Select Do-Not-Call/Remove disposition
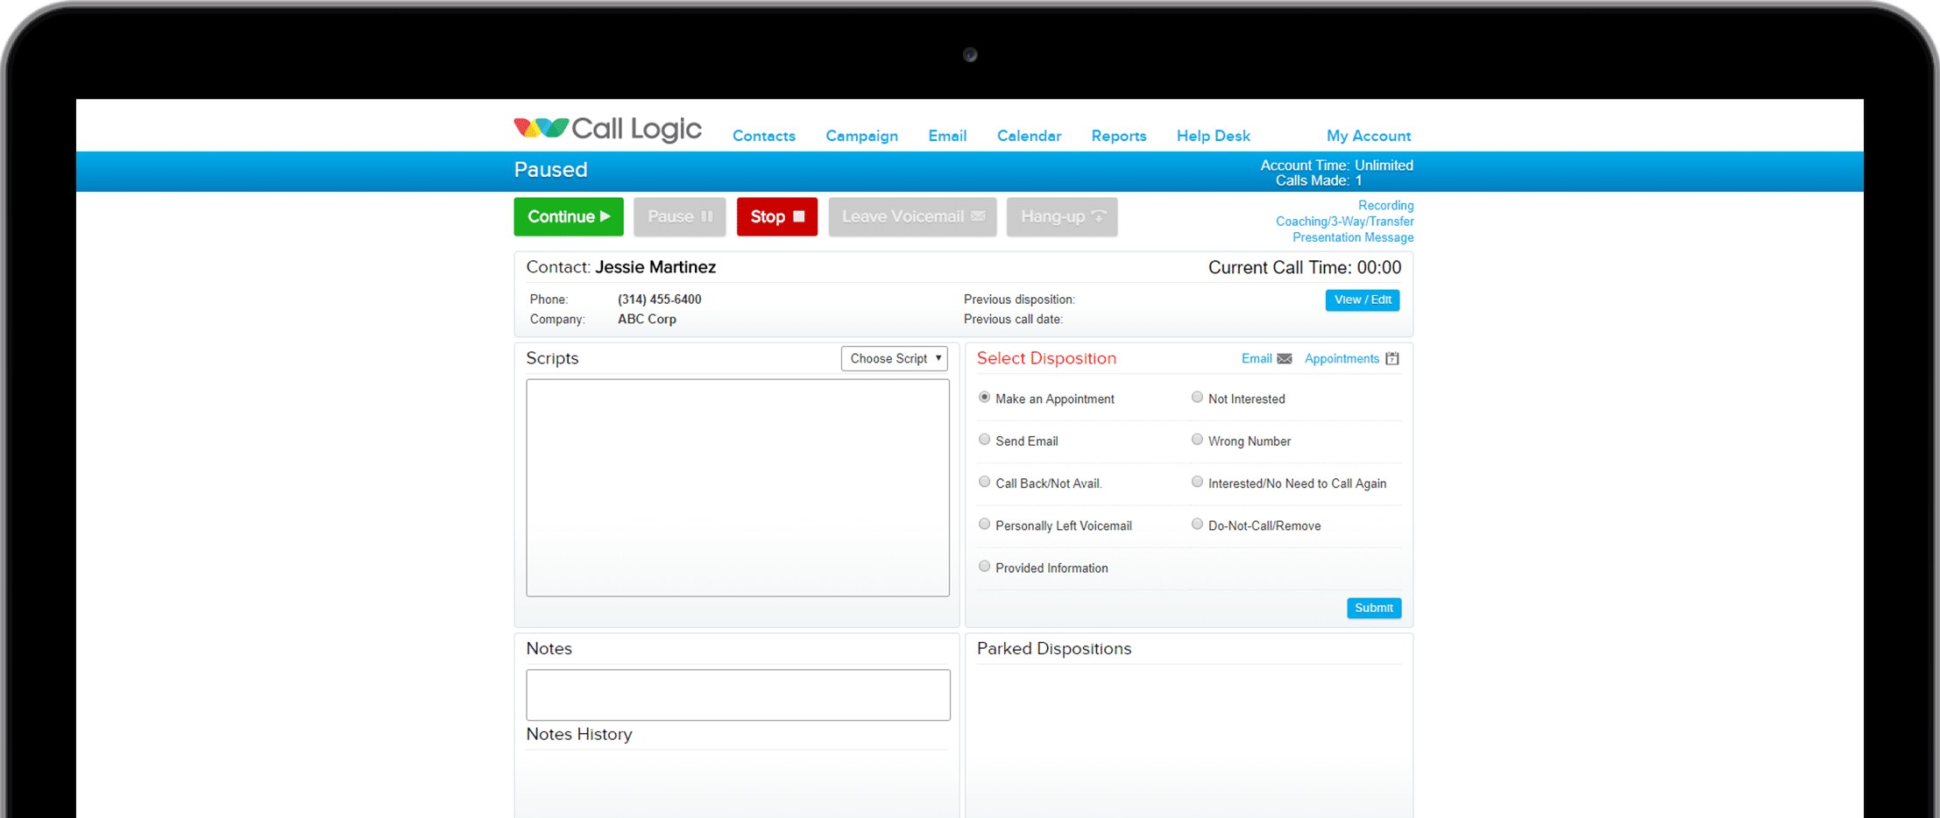The image size is (1940, 818). (x=1197, y=525)
